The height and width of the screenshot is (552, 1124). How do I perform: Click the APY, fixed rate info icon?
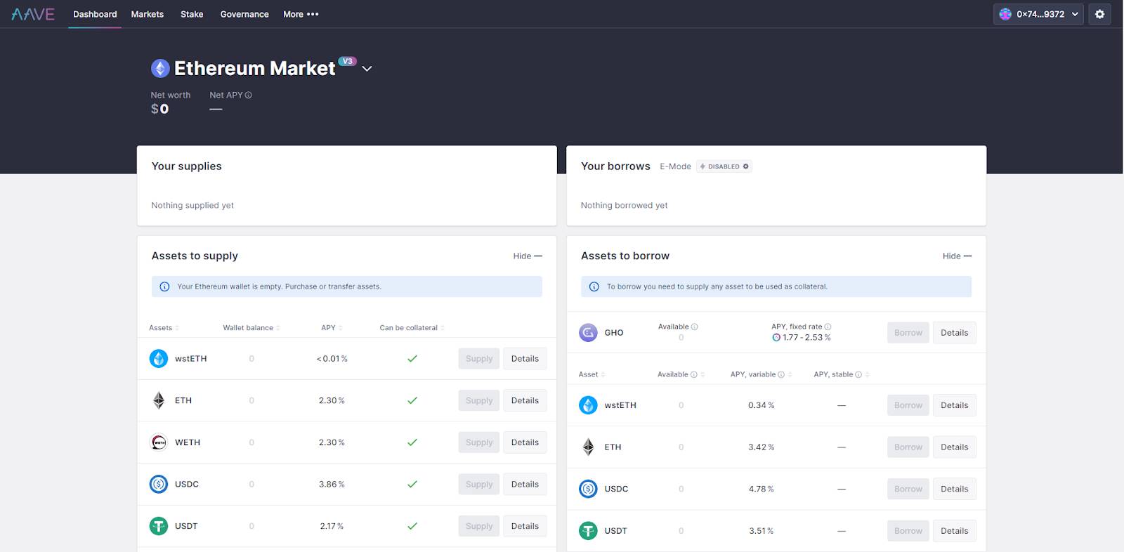tap(828, 327)
